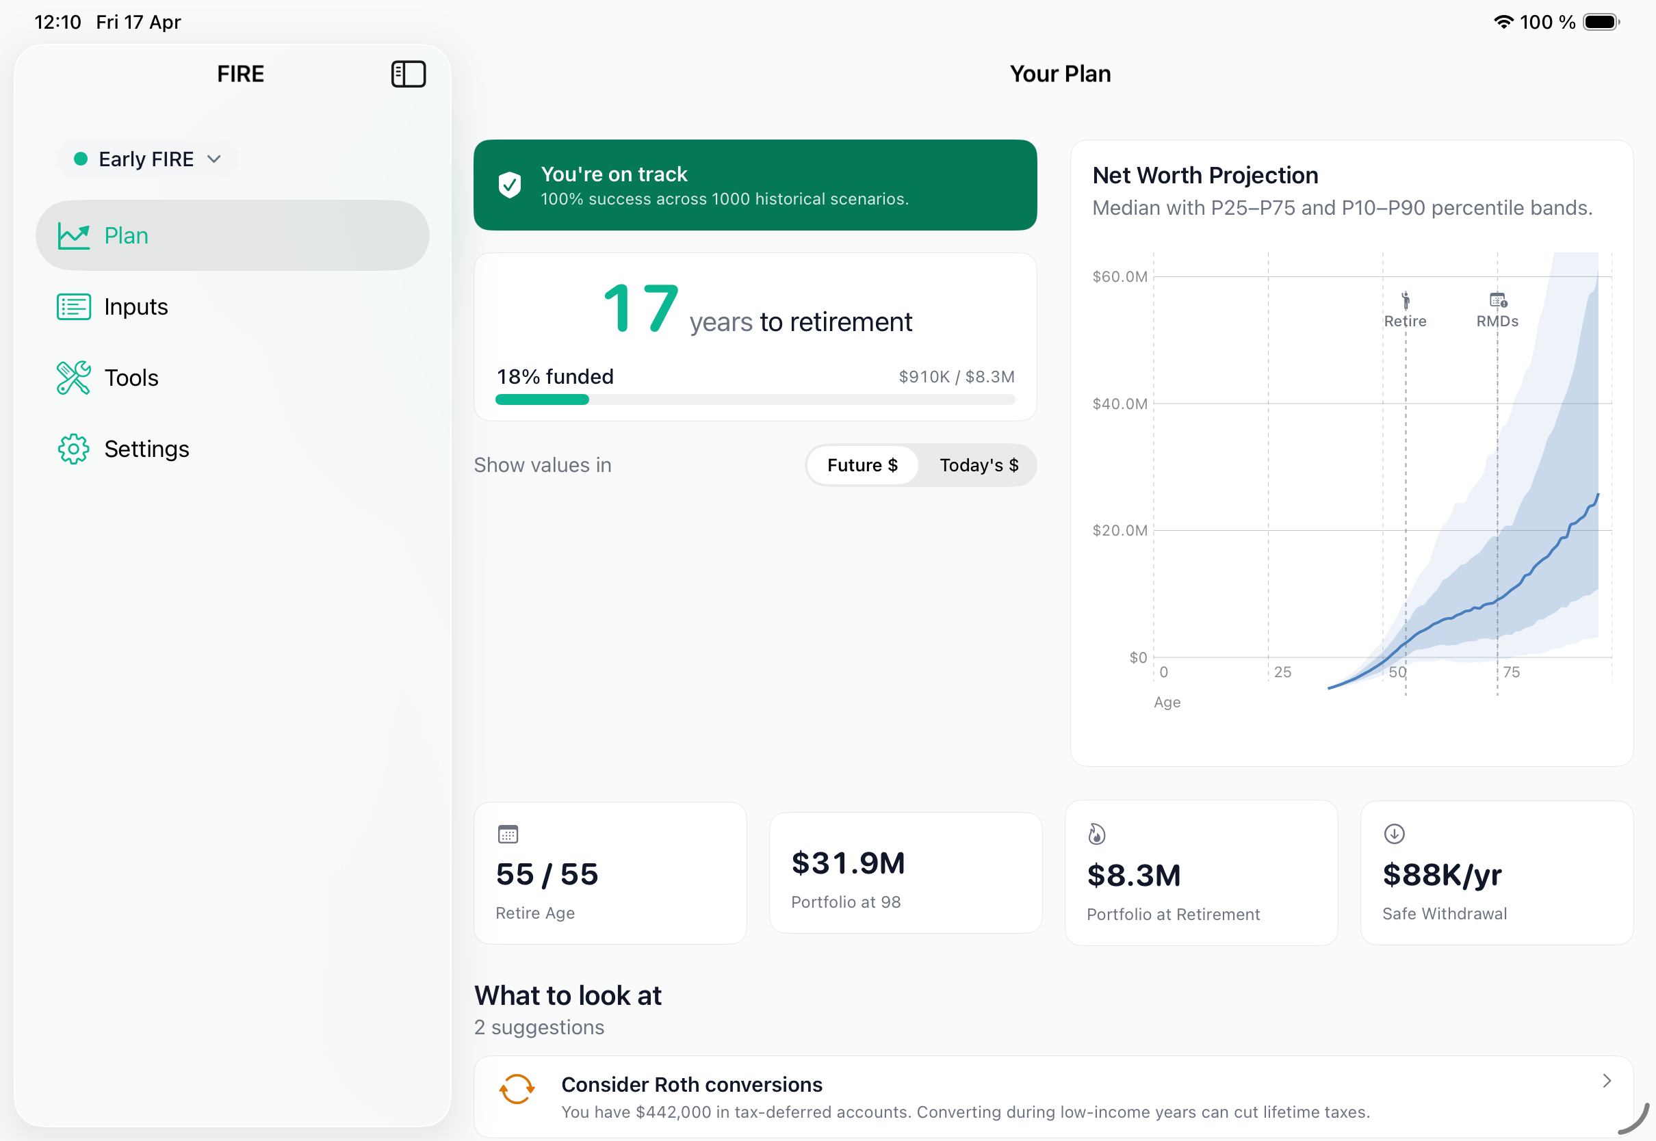Open the $31.9M Portfolio at 98 card
The width and height of the screenshot is (1656, 1141).
pos(905,873)
